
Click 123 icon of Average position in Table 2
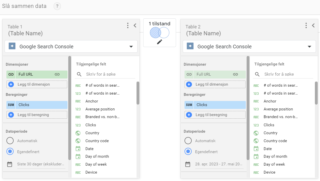coord(256,109)
